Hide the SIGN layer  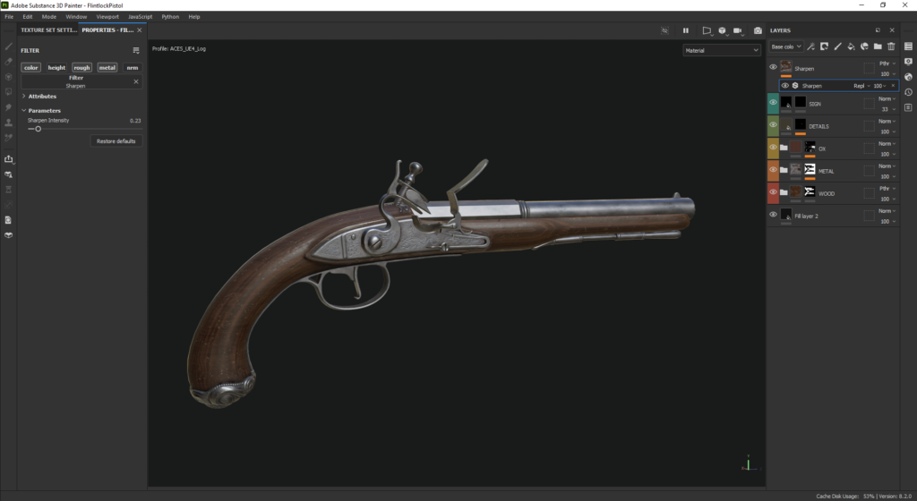click(773, 102)
